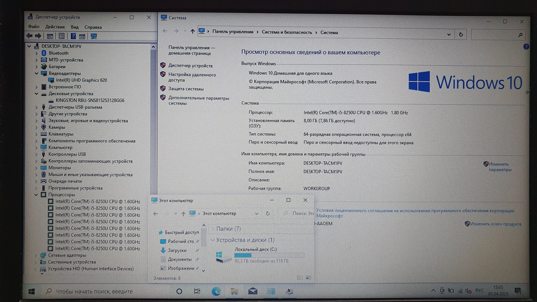Click the refresh button in System address bar
The width and height of the screenshot is (537, 302).
tap(461, 35)
